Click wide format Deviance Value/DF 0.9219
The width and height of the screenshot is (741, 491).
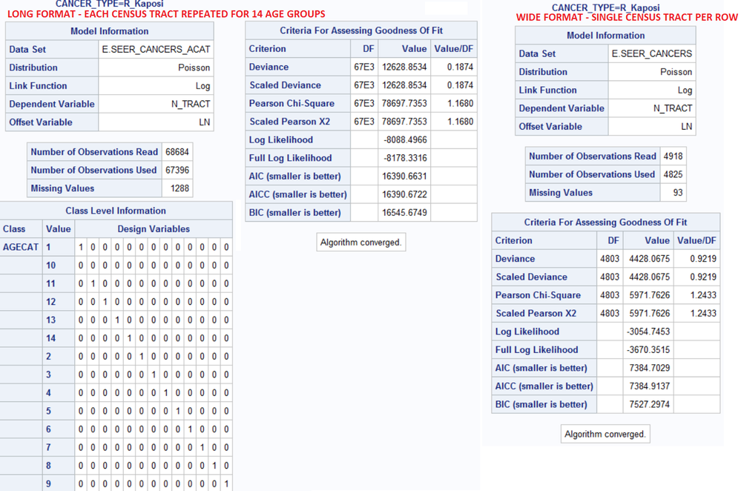coord(703,259)
